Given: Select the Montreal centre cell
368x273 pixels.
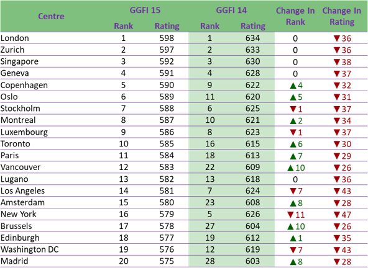Looking at the screenshot, I should tap(18, 120).
